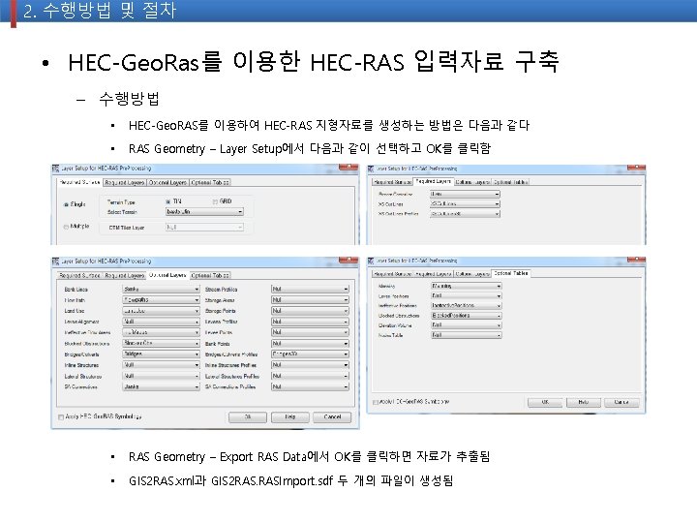697x523 pixels.
Task: Open Optional Layers tab in Optional Tables dialog
Action: coord(472,273)
